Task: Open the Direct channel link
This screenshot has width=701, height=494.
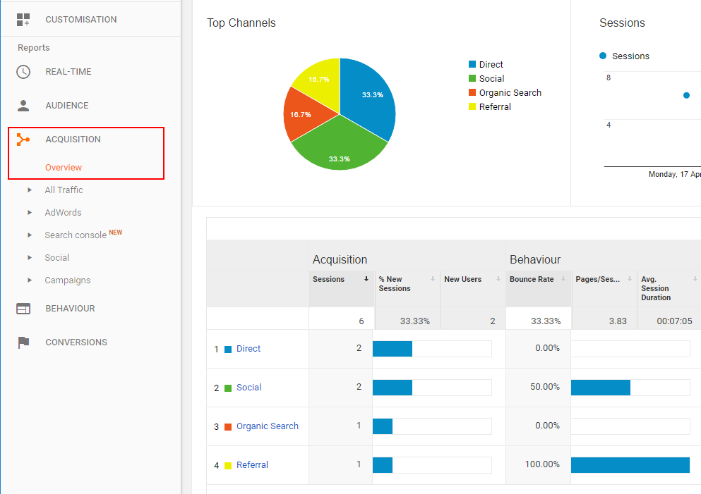Action: (248, 349)
